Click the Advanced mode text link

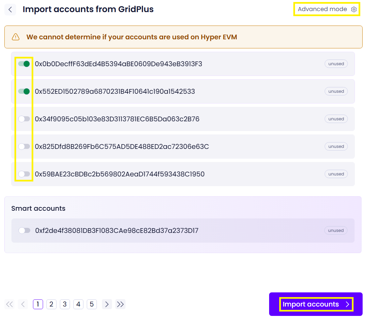(x=322, y=9)
